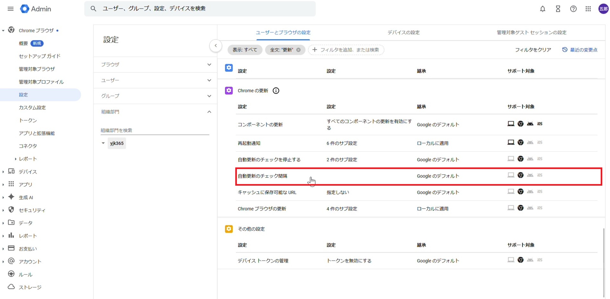Switch to デバイスの設定 tab

403,32
